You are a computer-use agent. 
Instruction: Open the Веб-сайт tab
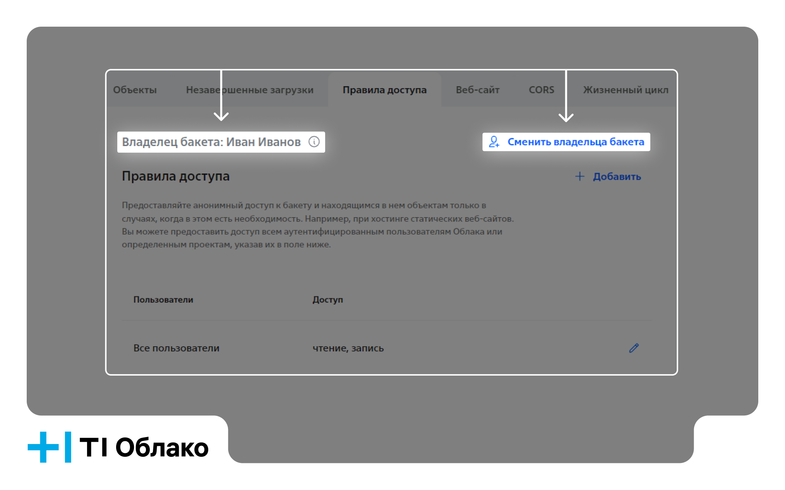(x=478, y=90)
